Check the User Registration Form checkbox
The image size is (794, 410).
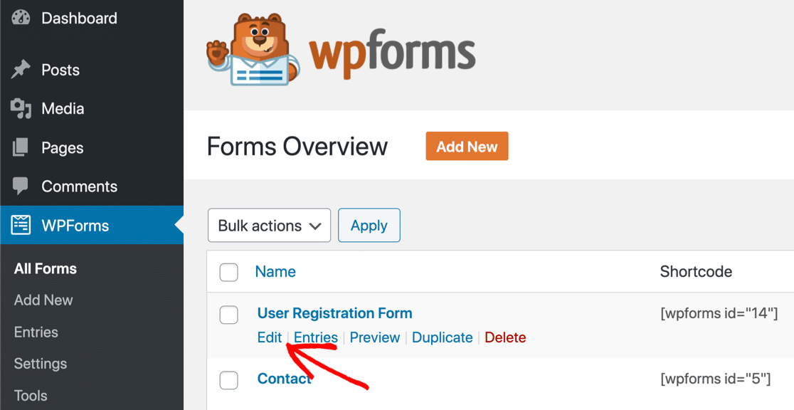[228, 315]
